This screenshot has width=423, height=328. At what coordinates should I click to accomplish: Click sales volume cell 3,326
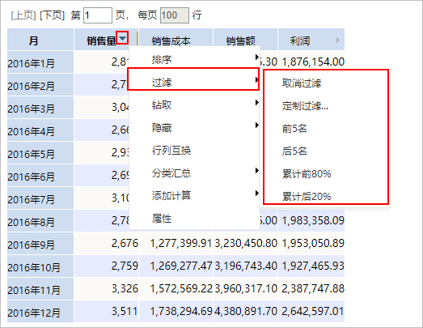[x=106, y=289]
